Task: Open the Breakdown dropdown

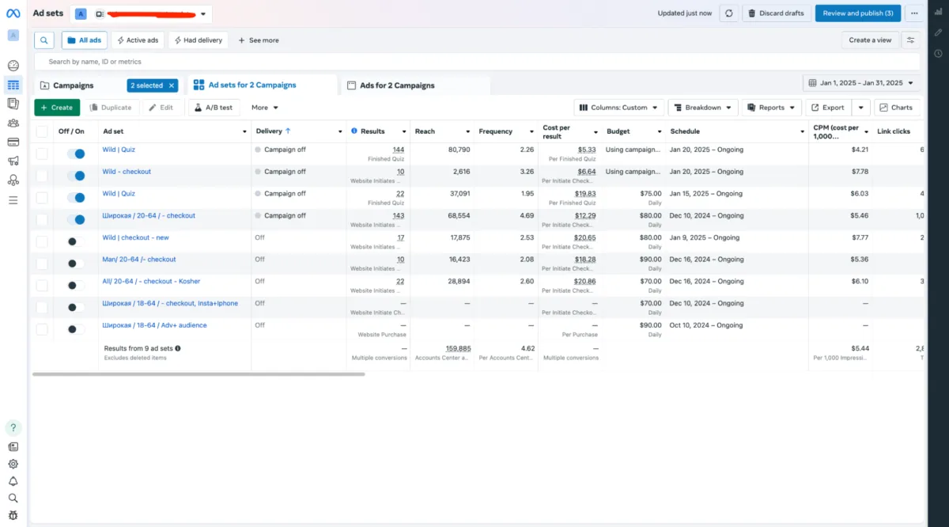Action: (x=703, y=108)
